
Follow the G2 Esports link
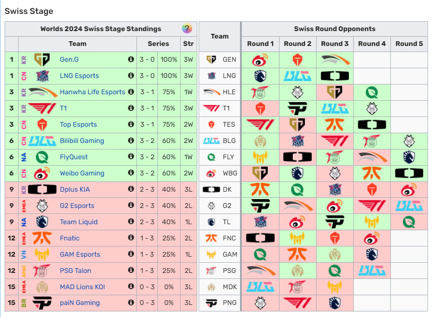pyautogui.click(x=77, y=206)
